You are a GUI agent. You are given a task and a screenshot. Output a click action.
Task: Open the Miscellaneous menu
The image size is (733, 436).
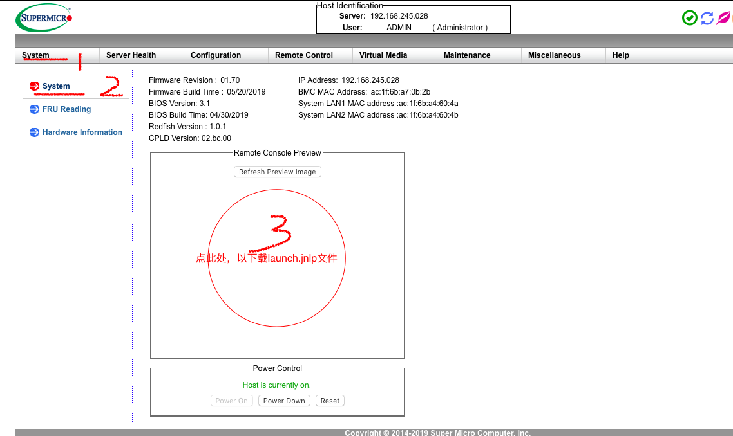555,55
